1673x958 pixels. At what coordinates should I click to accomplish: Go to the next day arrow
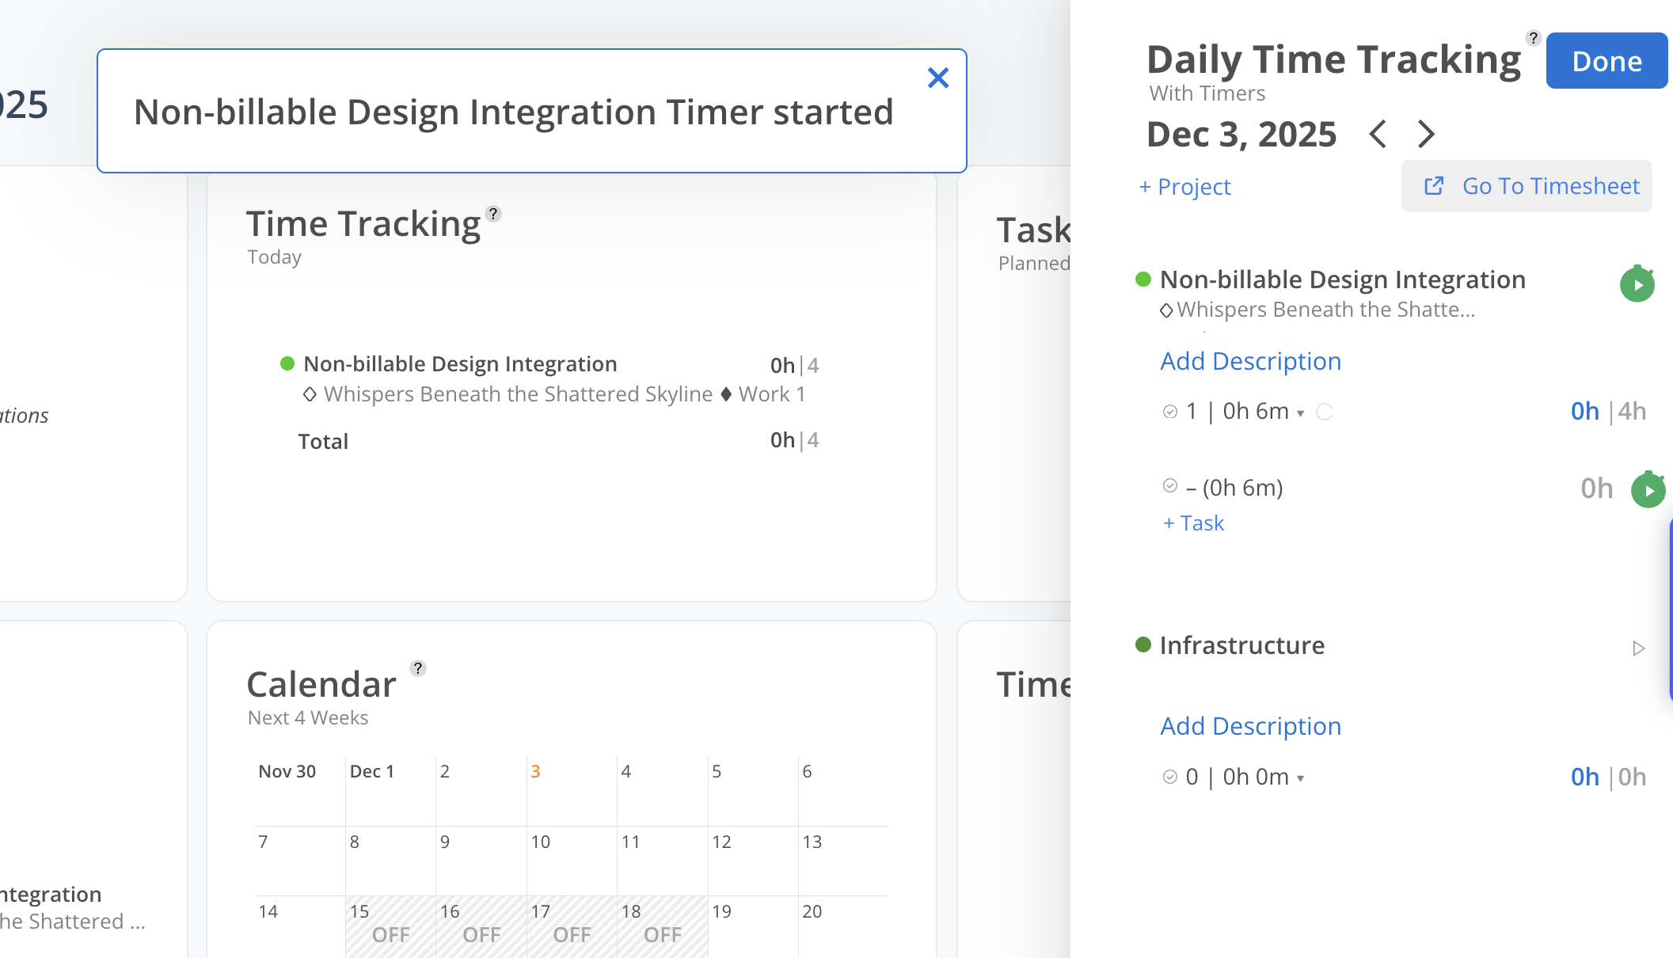coord(1426,134)
